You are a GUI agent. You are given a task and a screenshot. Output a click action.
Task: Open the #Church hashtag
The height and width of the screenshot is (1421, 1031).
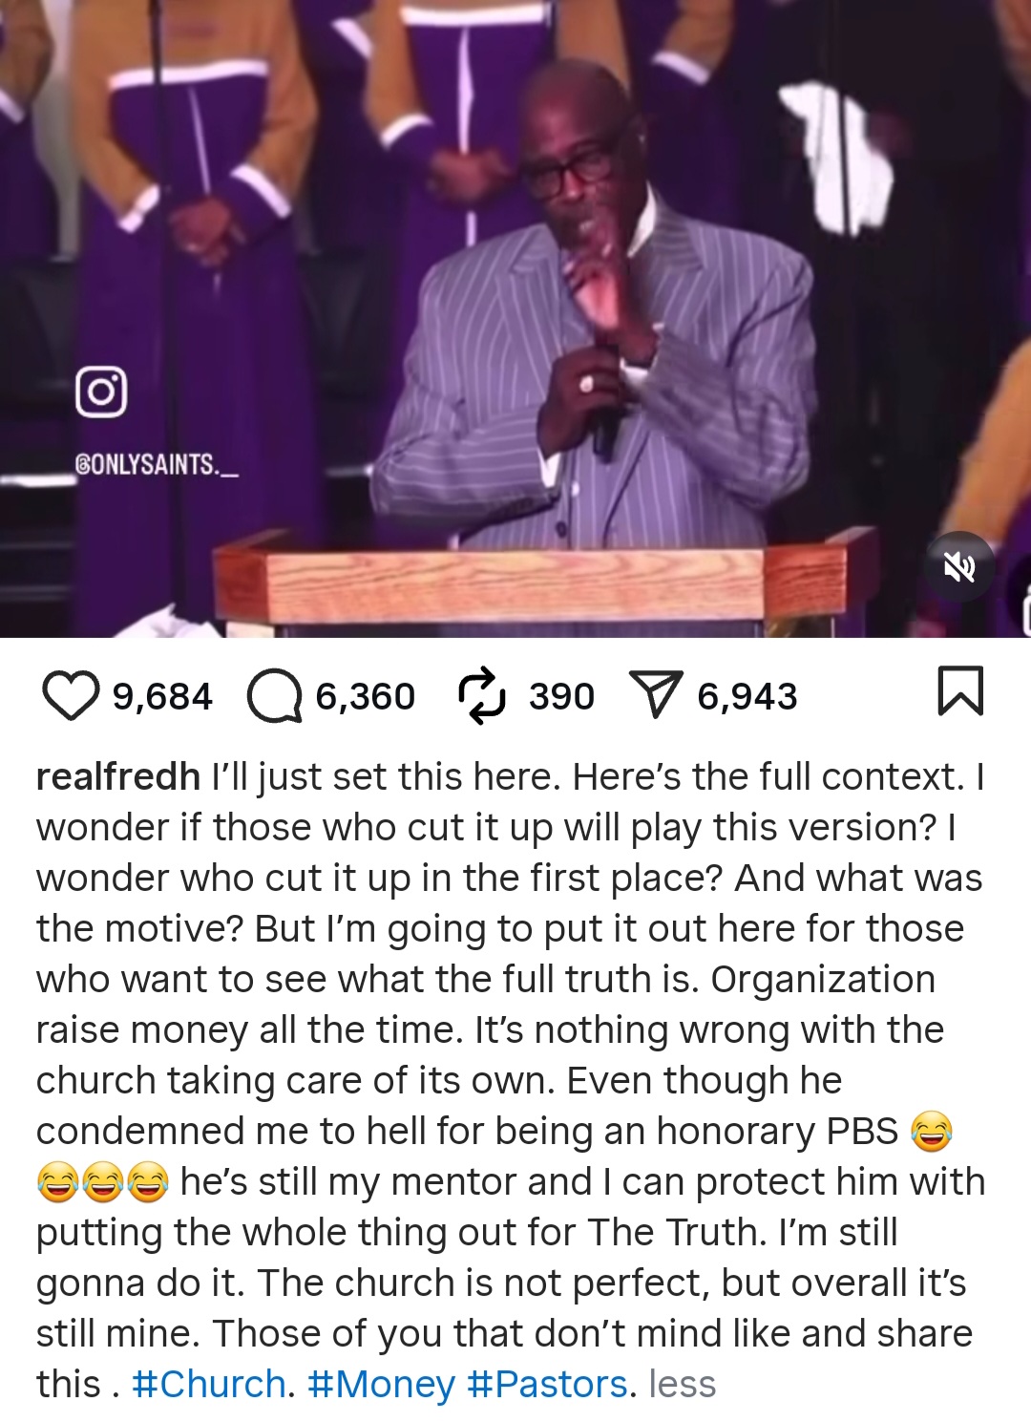click(209, 1384)
